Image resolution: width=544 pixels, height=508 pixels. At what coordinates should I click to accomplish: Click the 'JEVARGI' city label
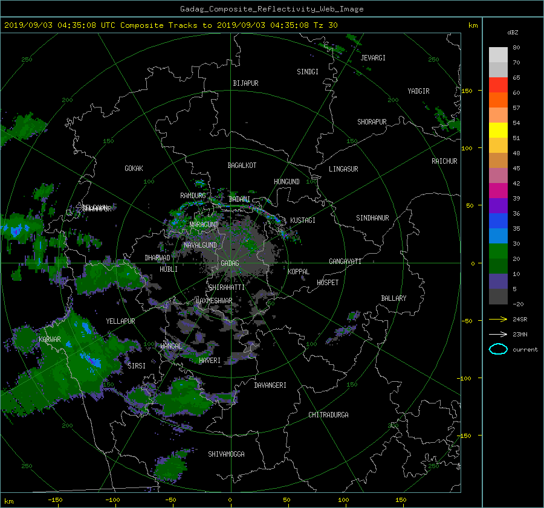[373, 58]
